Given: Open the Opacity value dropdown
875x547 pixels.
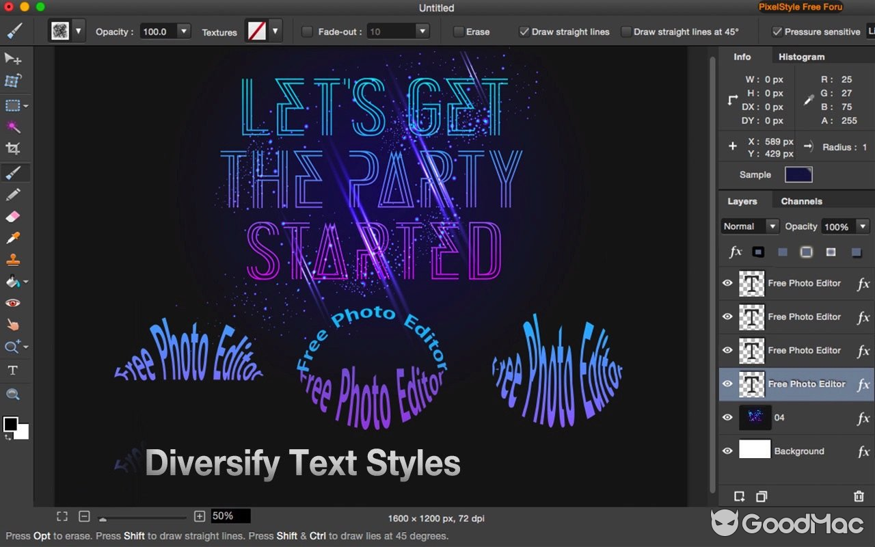Looking at the screenshot, I should [183, 31].
